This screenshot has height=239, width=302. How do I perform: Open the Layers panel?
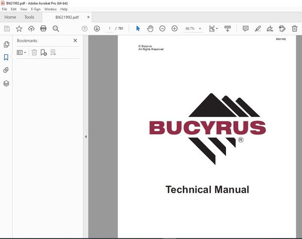pyautogui.click(x=6, y=84)
